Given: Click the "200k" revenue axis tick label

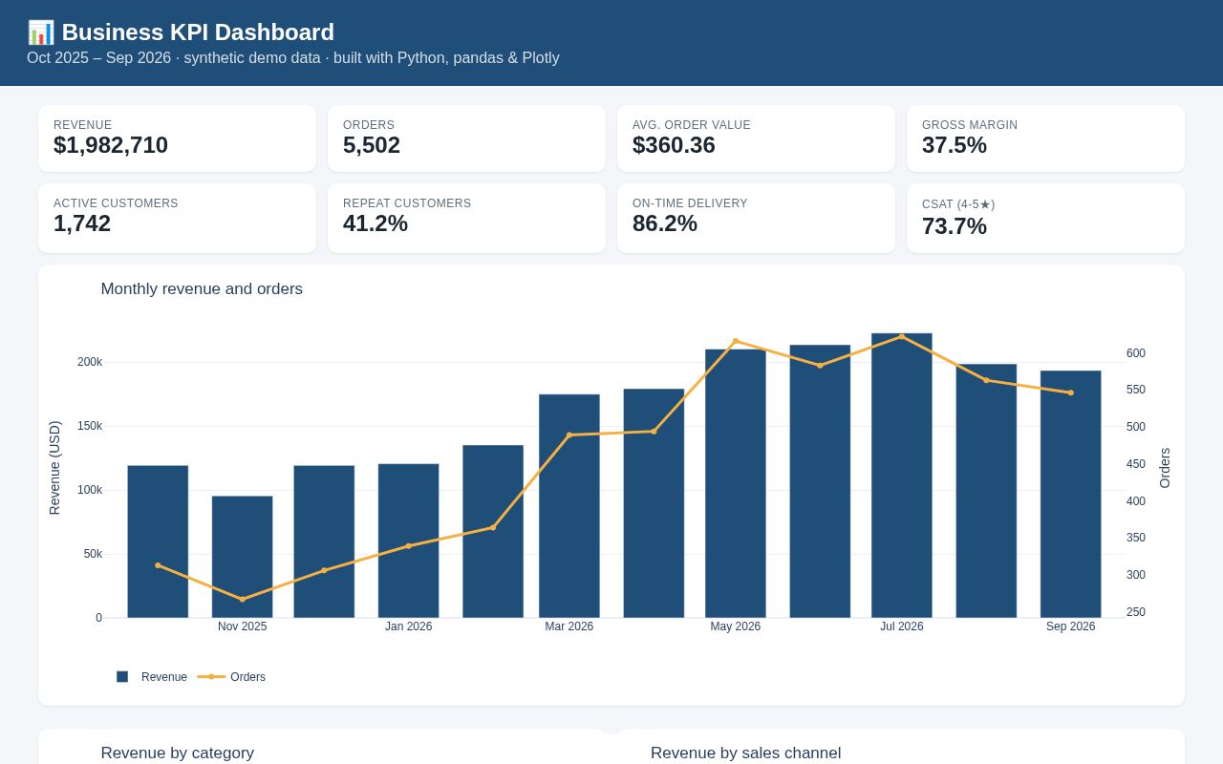Looking at the screenshot, I should click(x=90, y=362).
